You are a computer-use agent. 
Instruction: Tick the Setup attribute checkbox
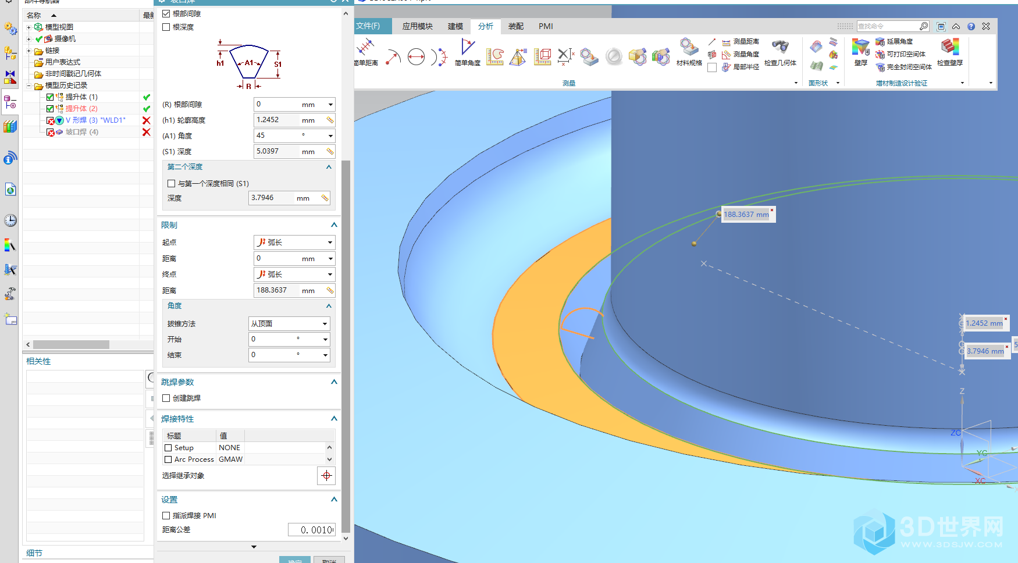point(168,448)
